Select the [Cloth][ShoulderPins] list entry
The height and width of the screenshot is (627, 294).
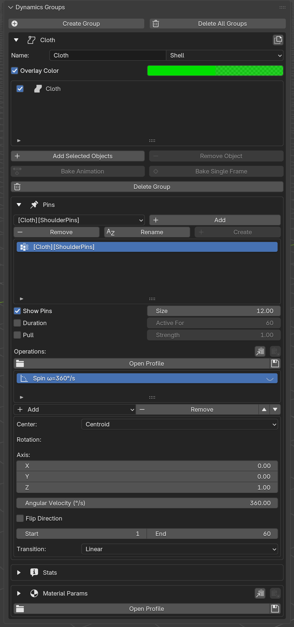coord(147,247)
